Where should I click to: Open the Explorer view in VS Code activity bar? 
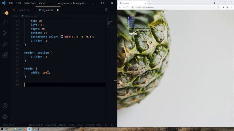point(5,11)
